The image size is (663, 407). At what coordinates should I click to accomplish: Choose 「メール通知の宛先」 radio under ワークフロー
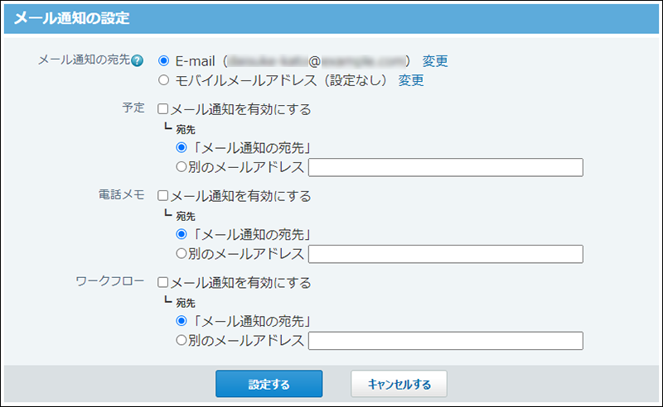click(x=181, y=321)
